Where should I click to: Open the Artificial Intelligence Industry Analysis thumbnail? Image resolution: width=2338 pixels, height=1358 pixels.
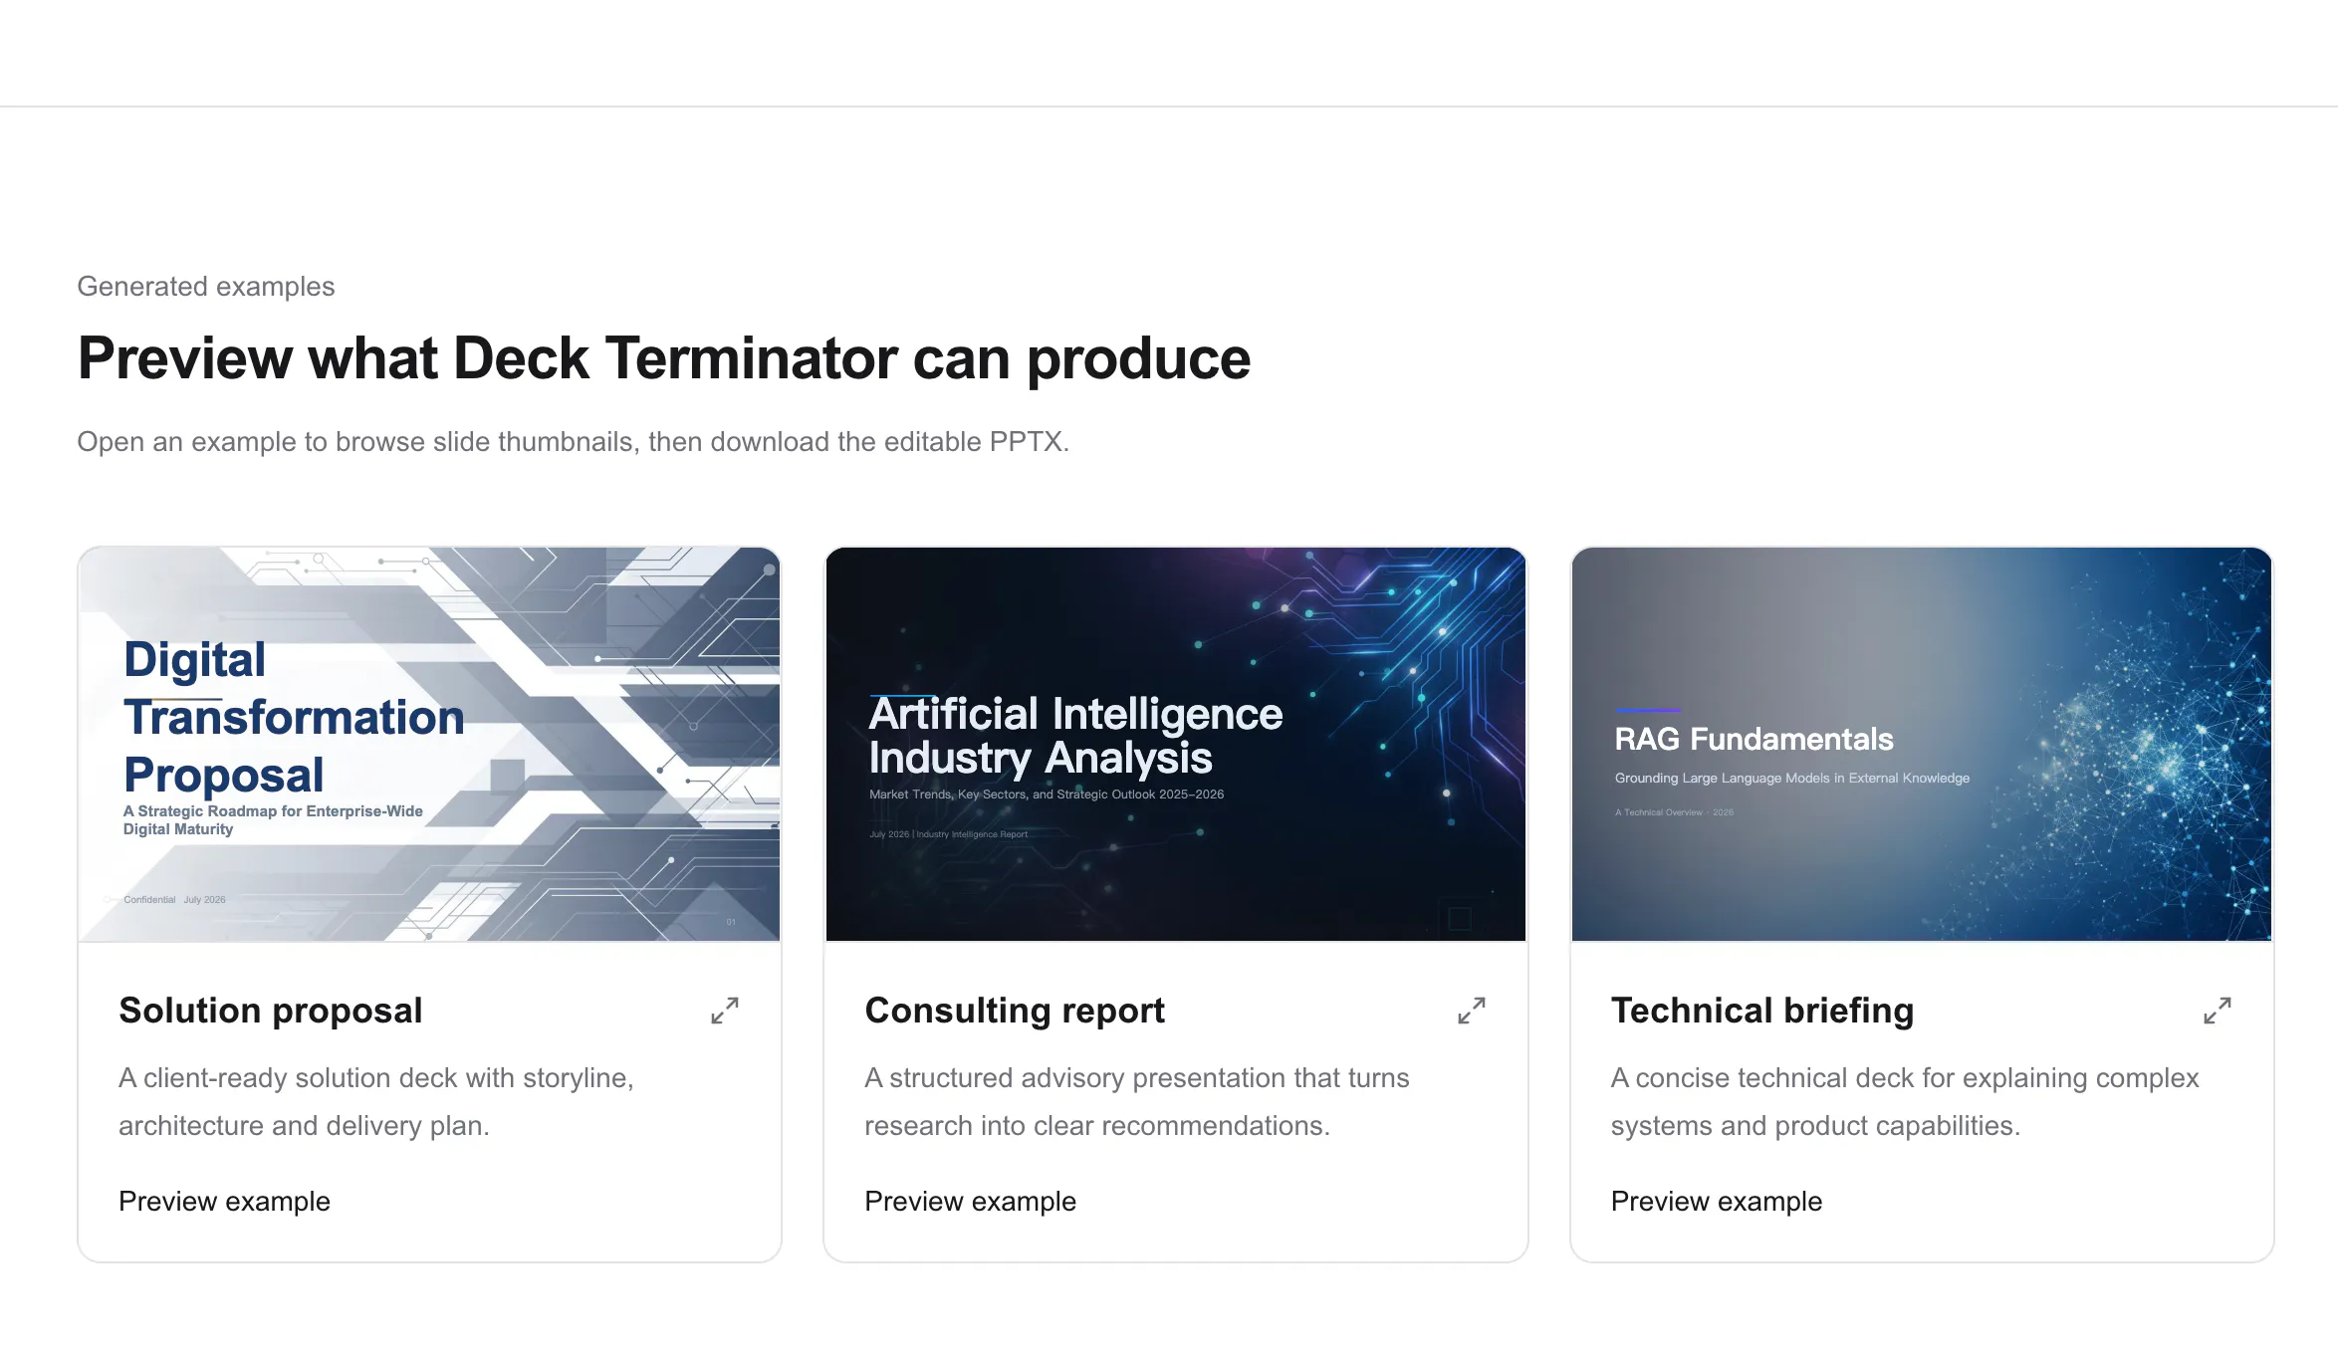[1176, 744]
